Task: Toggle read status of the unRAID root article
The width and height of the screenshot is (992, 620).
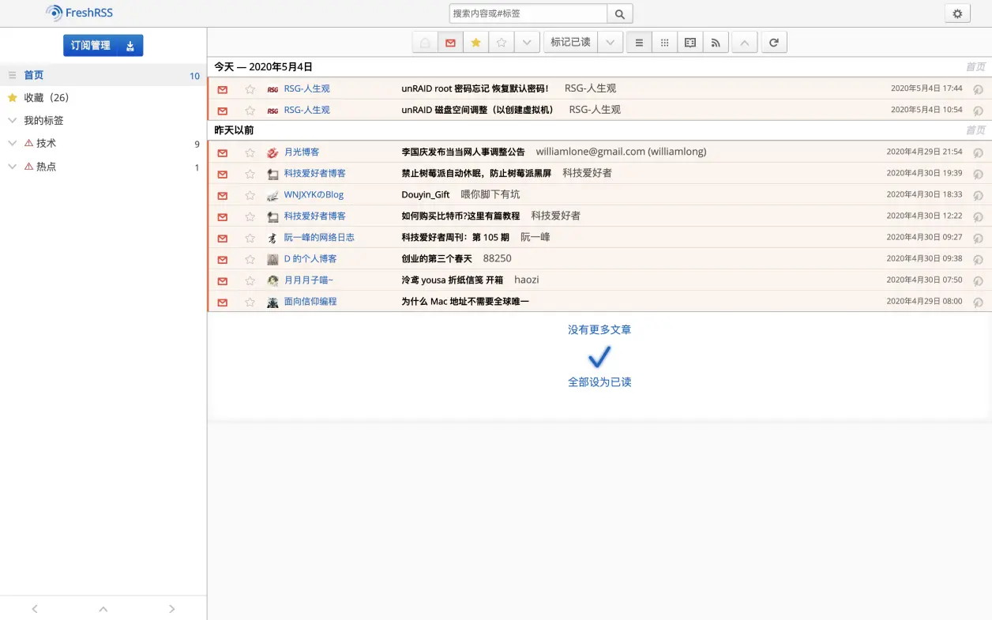Action: click(222, 89)
